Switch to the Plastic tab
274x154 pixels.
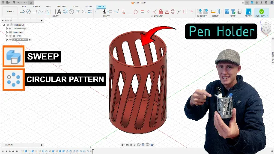click(x=76, y=7)
